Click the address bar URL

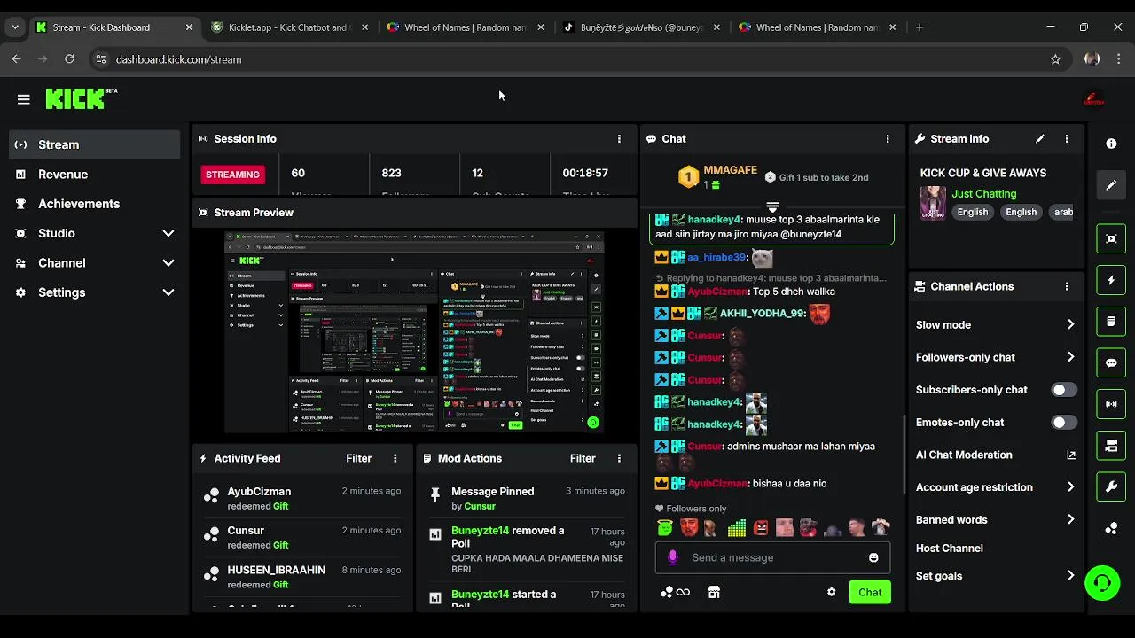click(178, 59)
